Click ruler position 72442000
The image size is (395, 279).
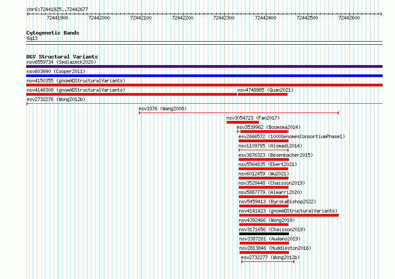(99, 18)
